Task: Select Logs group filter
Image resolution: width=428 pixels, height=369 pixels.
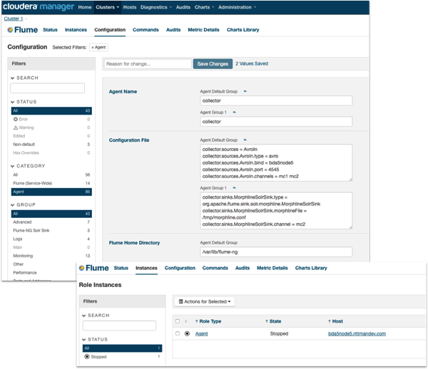Action: [51, 239]
